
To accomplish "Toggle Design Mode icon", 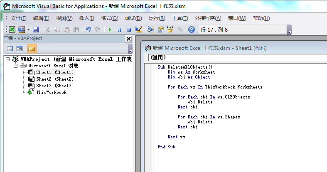I will click(139, 29).
